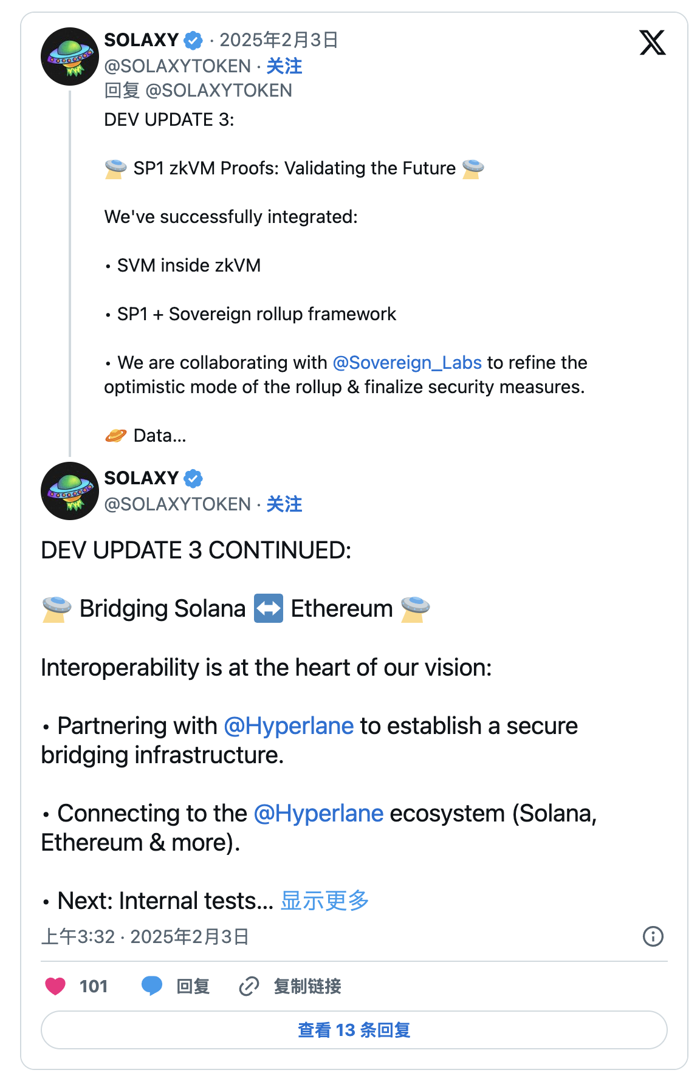Open the tweet info circle icon
Screen dimensions: 700x1084
point(653,936)
